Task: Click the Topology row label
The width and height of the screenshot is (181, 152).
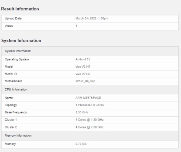Action: (x=11, y=105)
